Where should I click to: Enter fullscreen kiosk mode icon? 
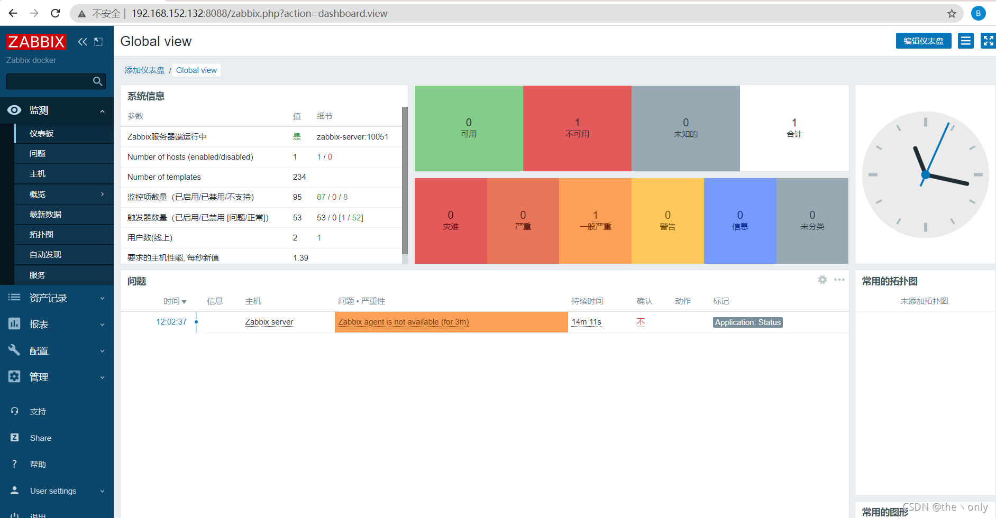pyautogui.click(x=988, y=41)
